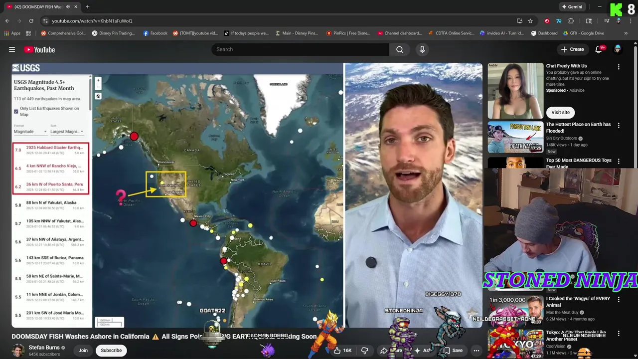This screenshot has height=359, width=638.
Task: Open the YouTube account avatar menu
Action: [x=618, y=49]
